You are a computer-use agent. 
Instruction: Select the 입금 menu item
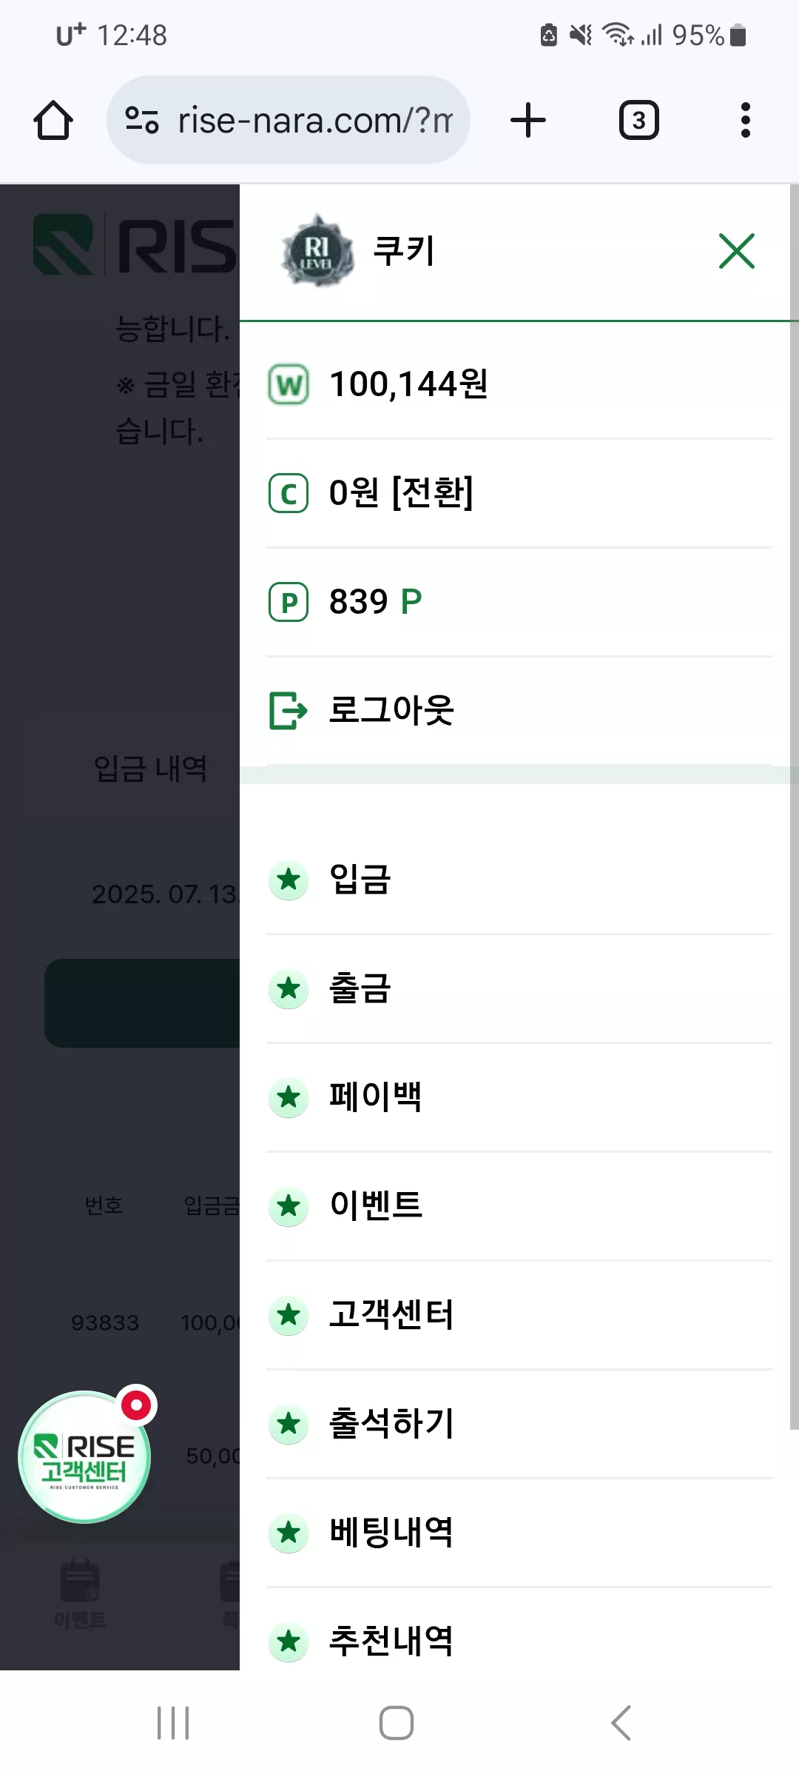(519, 880)
